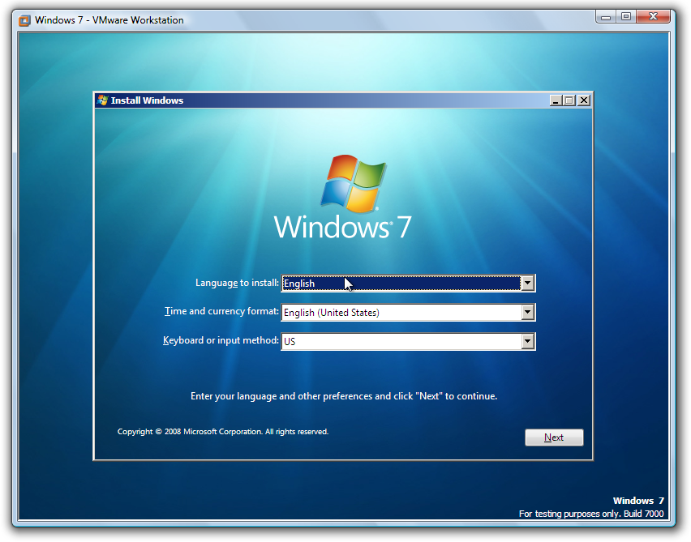Click the VMware Workstation title bar icon
691x542 pixels.
tap(24, 19)
